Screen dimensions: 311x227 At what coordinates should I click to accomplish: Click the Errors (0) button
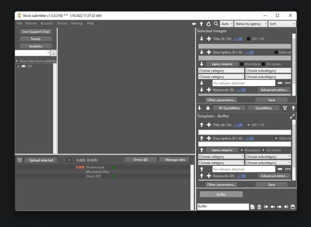140,160
